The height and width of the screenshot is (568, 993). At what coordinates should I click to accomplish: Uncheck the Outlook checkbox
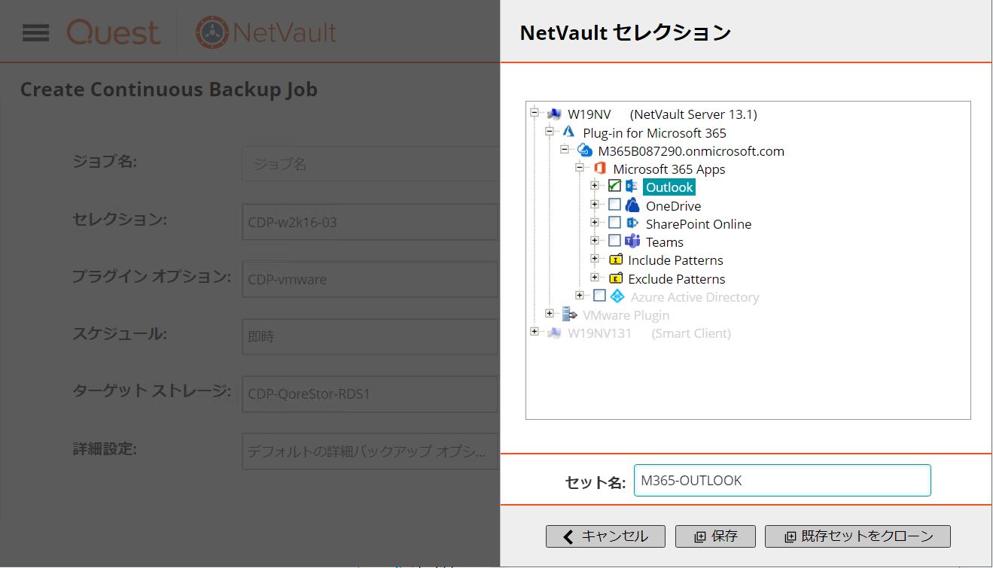click(x=615, y=187)
